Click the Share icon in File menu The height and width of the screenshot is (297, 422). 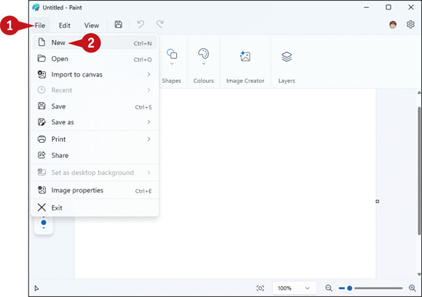41,155
